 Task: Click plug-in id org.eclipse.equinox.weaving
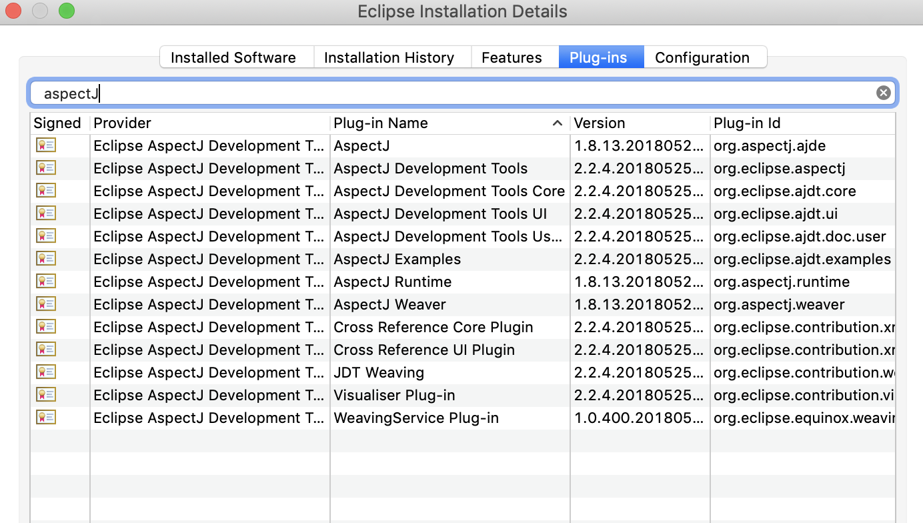click(804, 418)
